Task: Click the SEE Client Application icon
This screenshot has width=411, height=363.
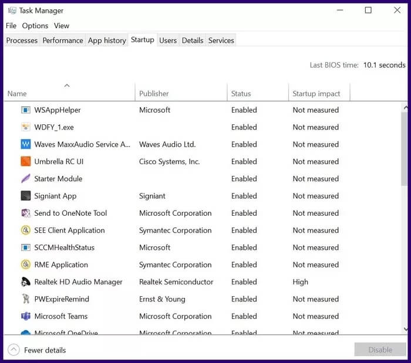Action: pos(26,230)
